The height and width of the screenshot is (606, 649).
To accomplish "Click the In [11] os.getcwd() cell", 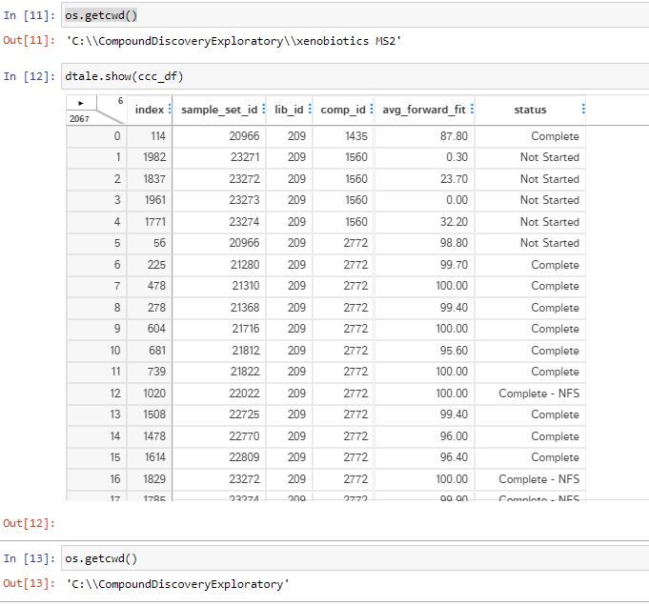I will (x=355, y=15).
